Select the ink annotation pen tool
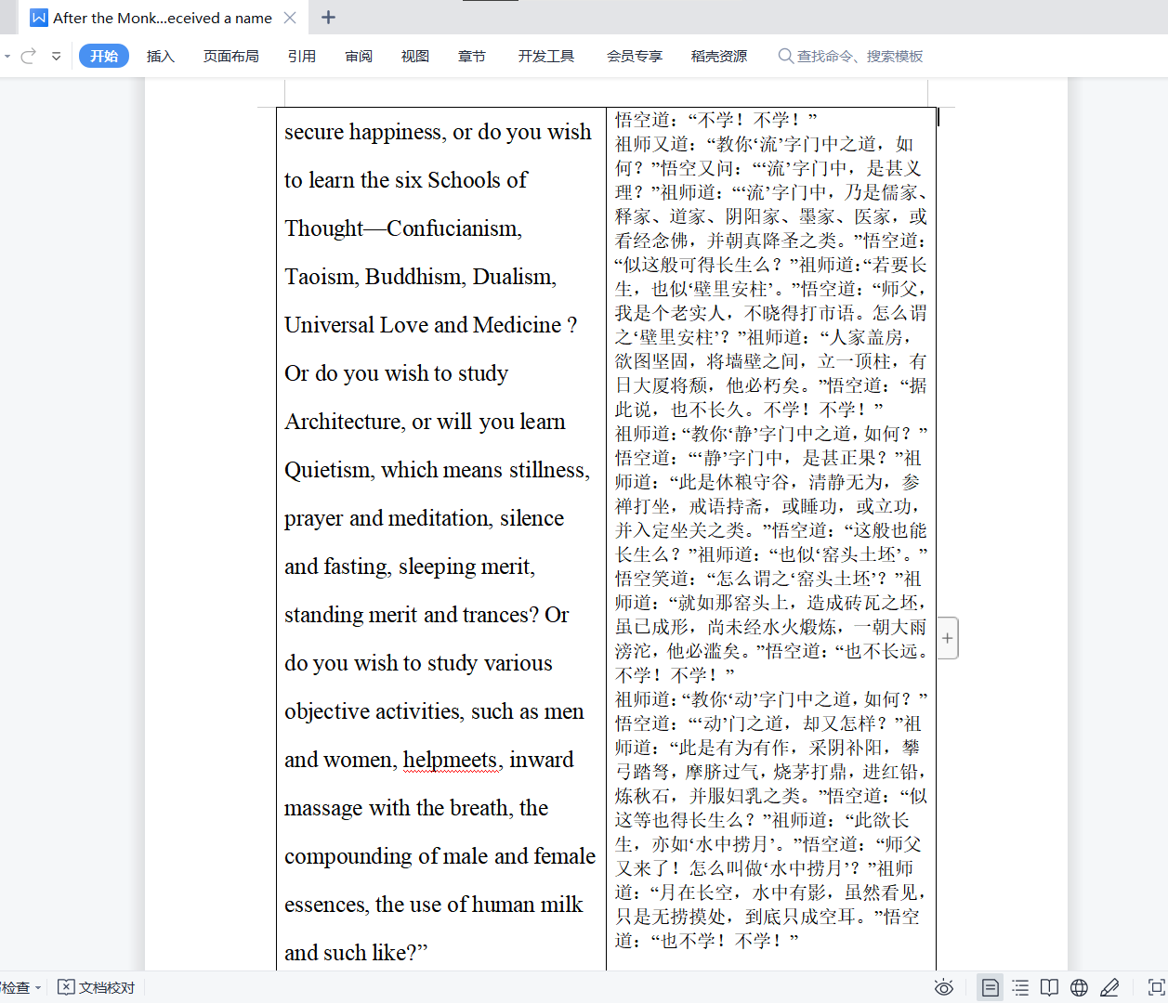The image size is (1168, 1003). (1109, 987)
